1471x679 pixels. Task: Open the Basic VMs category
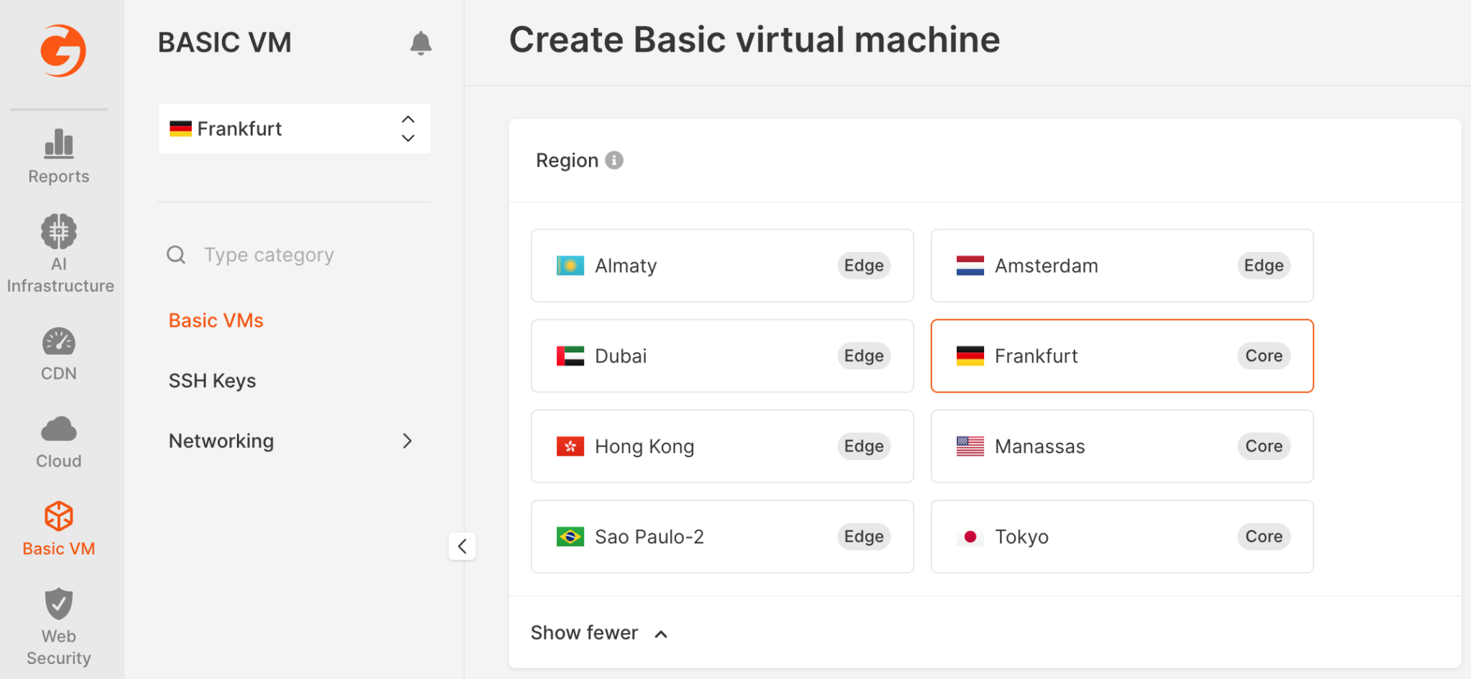click(215, 320)
